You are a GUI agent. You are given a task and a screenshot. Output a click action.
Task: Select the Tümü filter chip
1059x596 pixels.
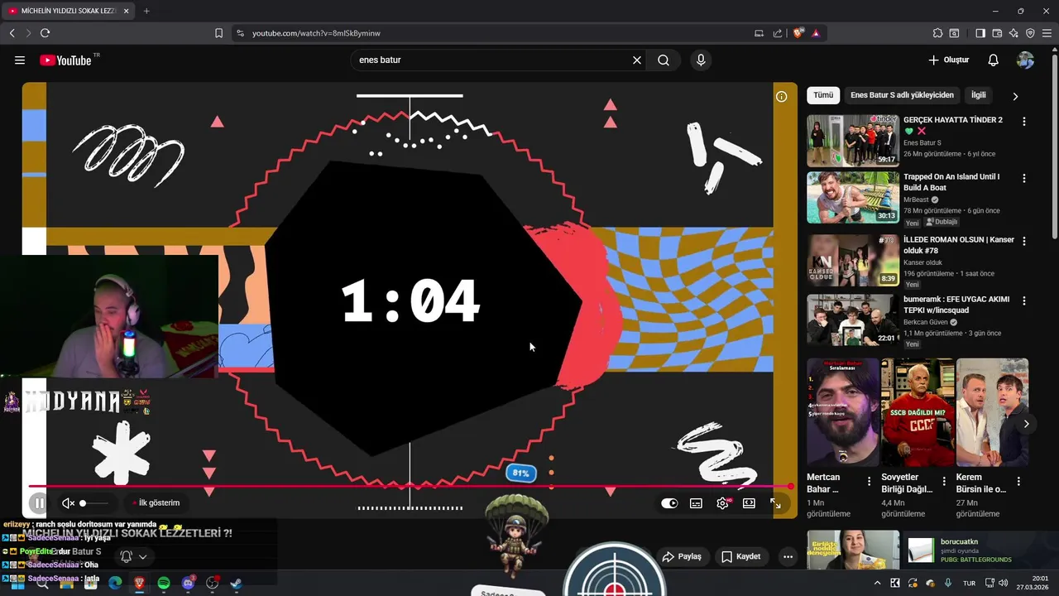coord(823,95)
